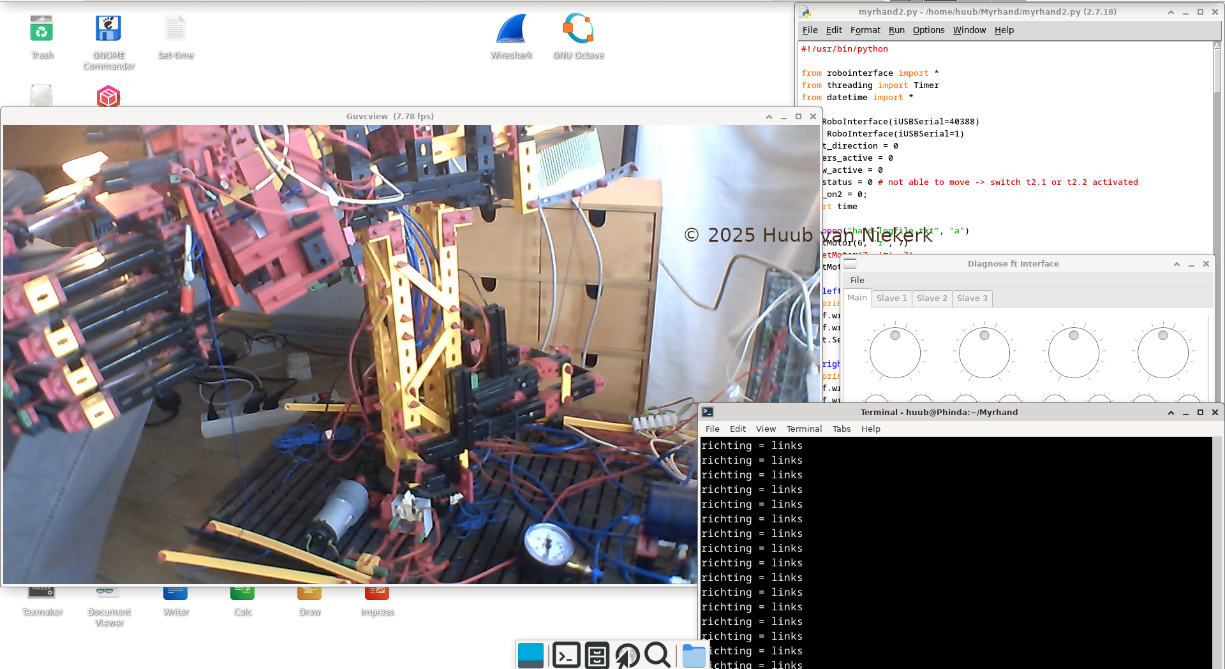Click the first dial knob on Main tab
The height and width of the screenshot is (669, 1225).
(x=895, y=351)
